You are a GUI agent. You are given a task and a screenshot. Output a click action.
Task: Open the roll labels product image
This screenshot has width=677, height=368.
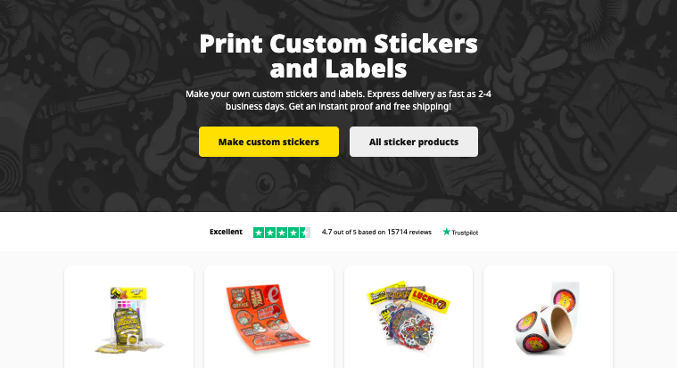[548, 318]
